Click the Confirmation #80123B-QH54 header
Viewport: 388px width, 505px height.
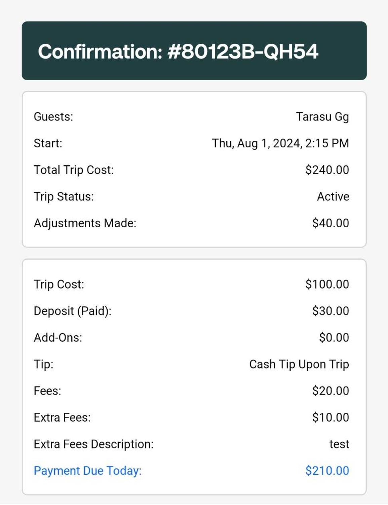178,52
